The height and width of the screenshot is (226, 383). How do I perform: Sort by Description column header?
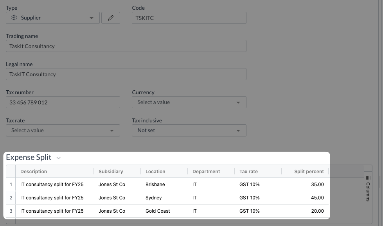tap(34, 171)
